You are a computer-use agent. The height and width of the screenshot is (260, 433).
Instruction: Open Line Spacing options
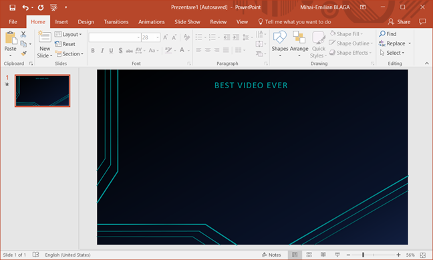click(247, 37)
